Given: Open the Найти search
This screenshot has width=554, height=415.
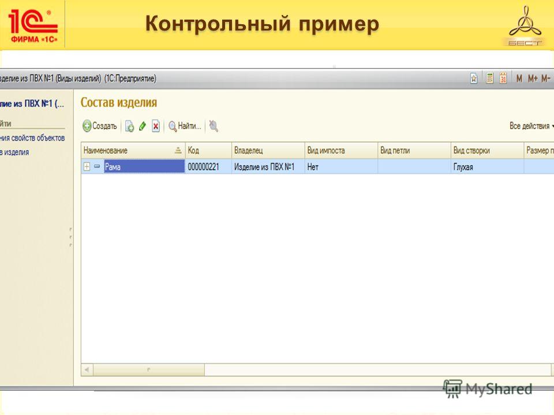Looking at the screenshot, I should tap(185, 126).
